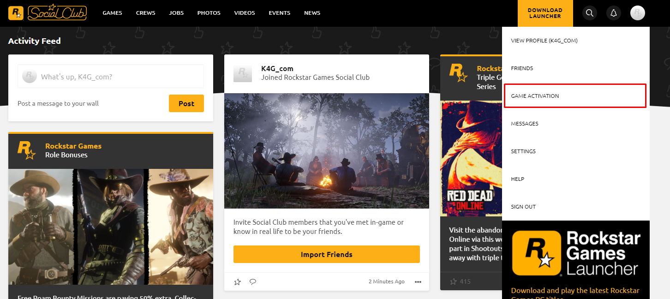Open the Red Dead campfire image
This screenshot has height=299, width=670.
[326, 151]
